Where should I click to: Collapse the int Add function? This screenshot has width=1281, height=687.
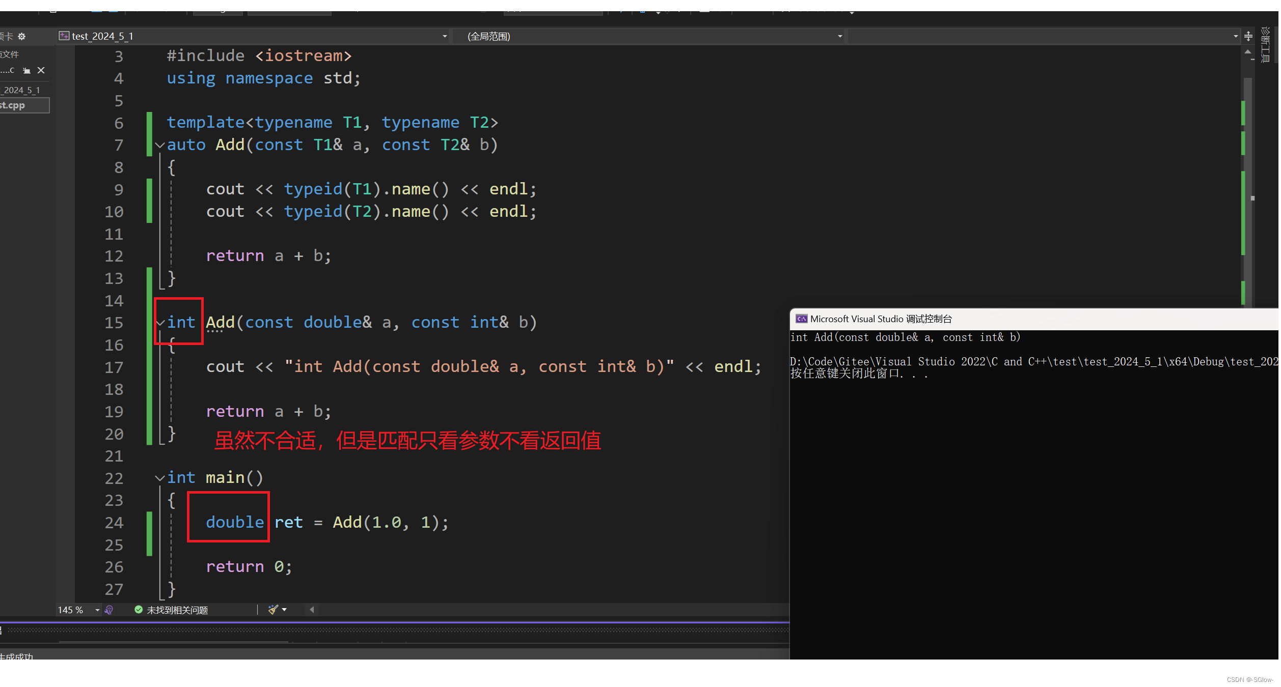click(160, 323)
